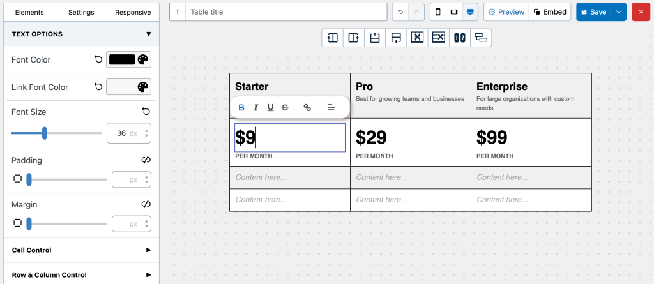Click the delete column icon

point(417,38)
